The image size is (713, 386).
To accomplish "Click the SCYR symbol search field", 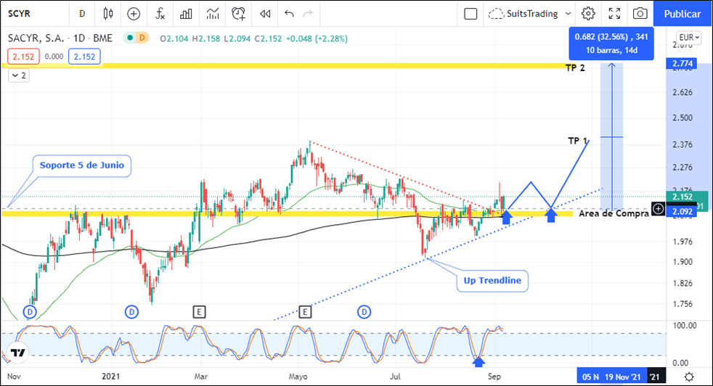I will tap(29, 13).
